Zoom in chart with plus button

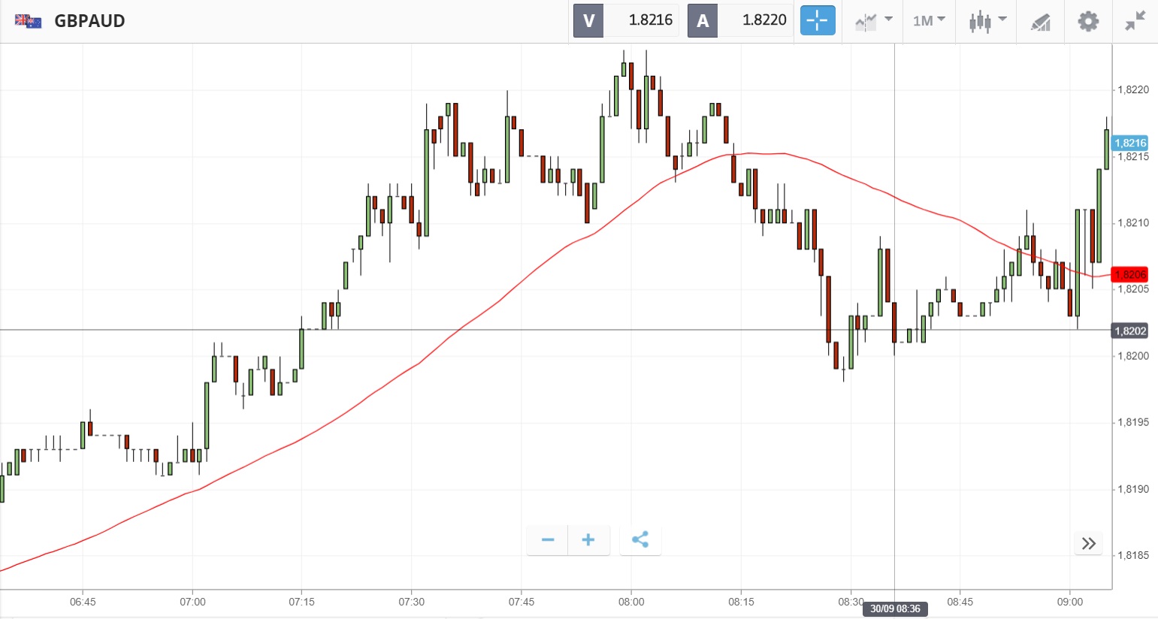(588, 540)
